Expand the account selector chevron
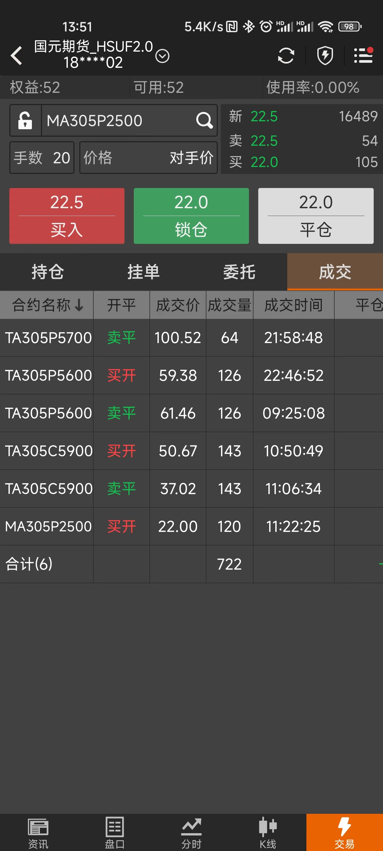 point(162,56)
